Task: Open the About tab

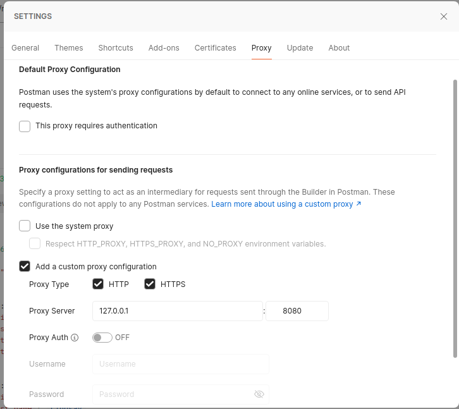Action: [339, 48]
